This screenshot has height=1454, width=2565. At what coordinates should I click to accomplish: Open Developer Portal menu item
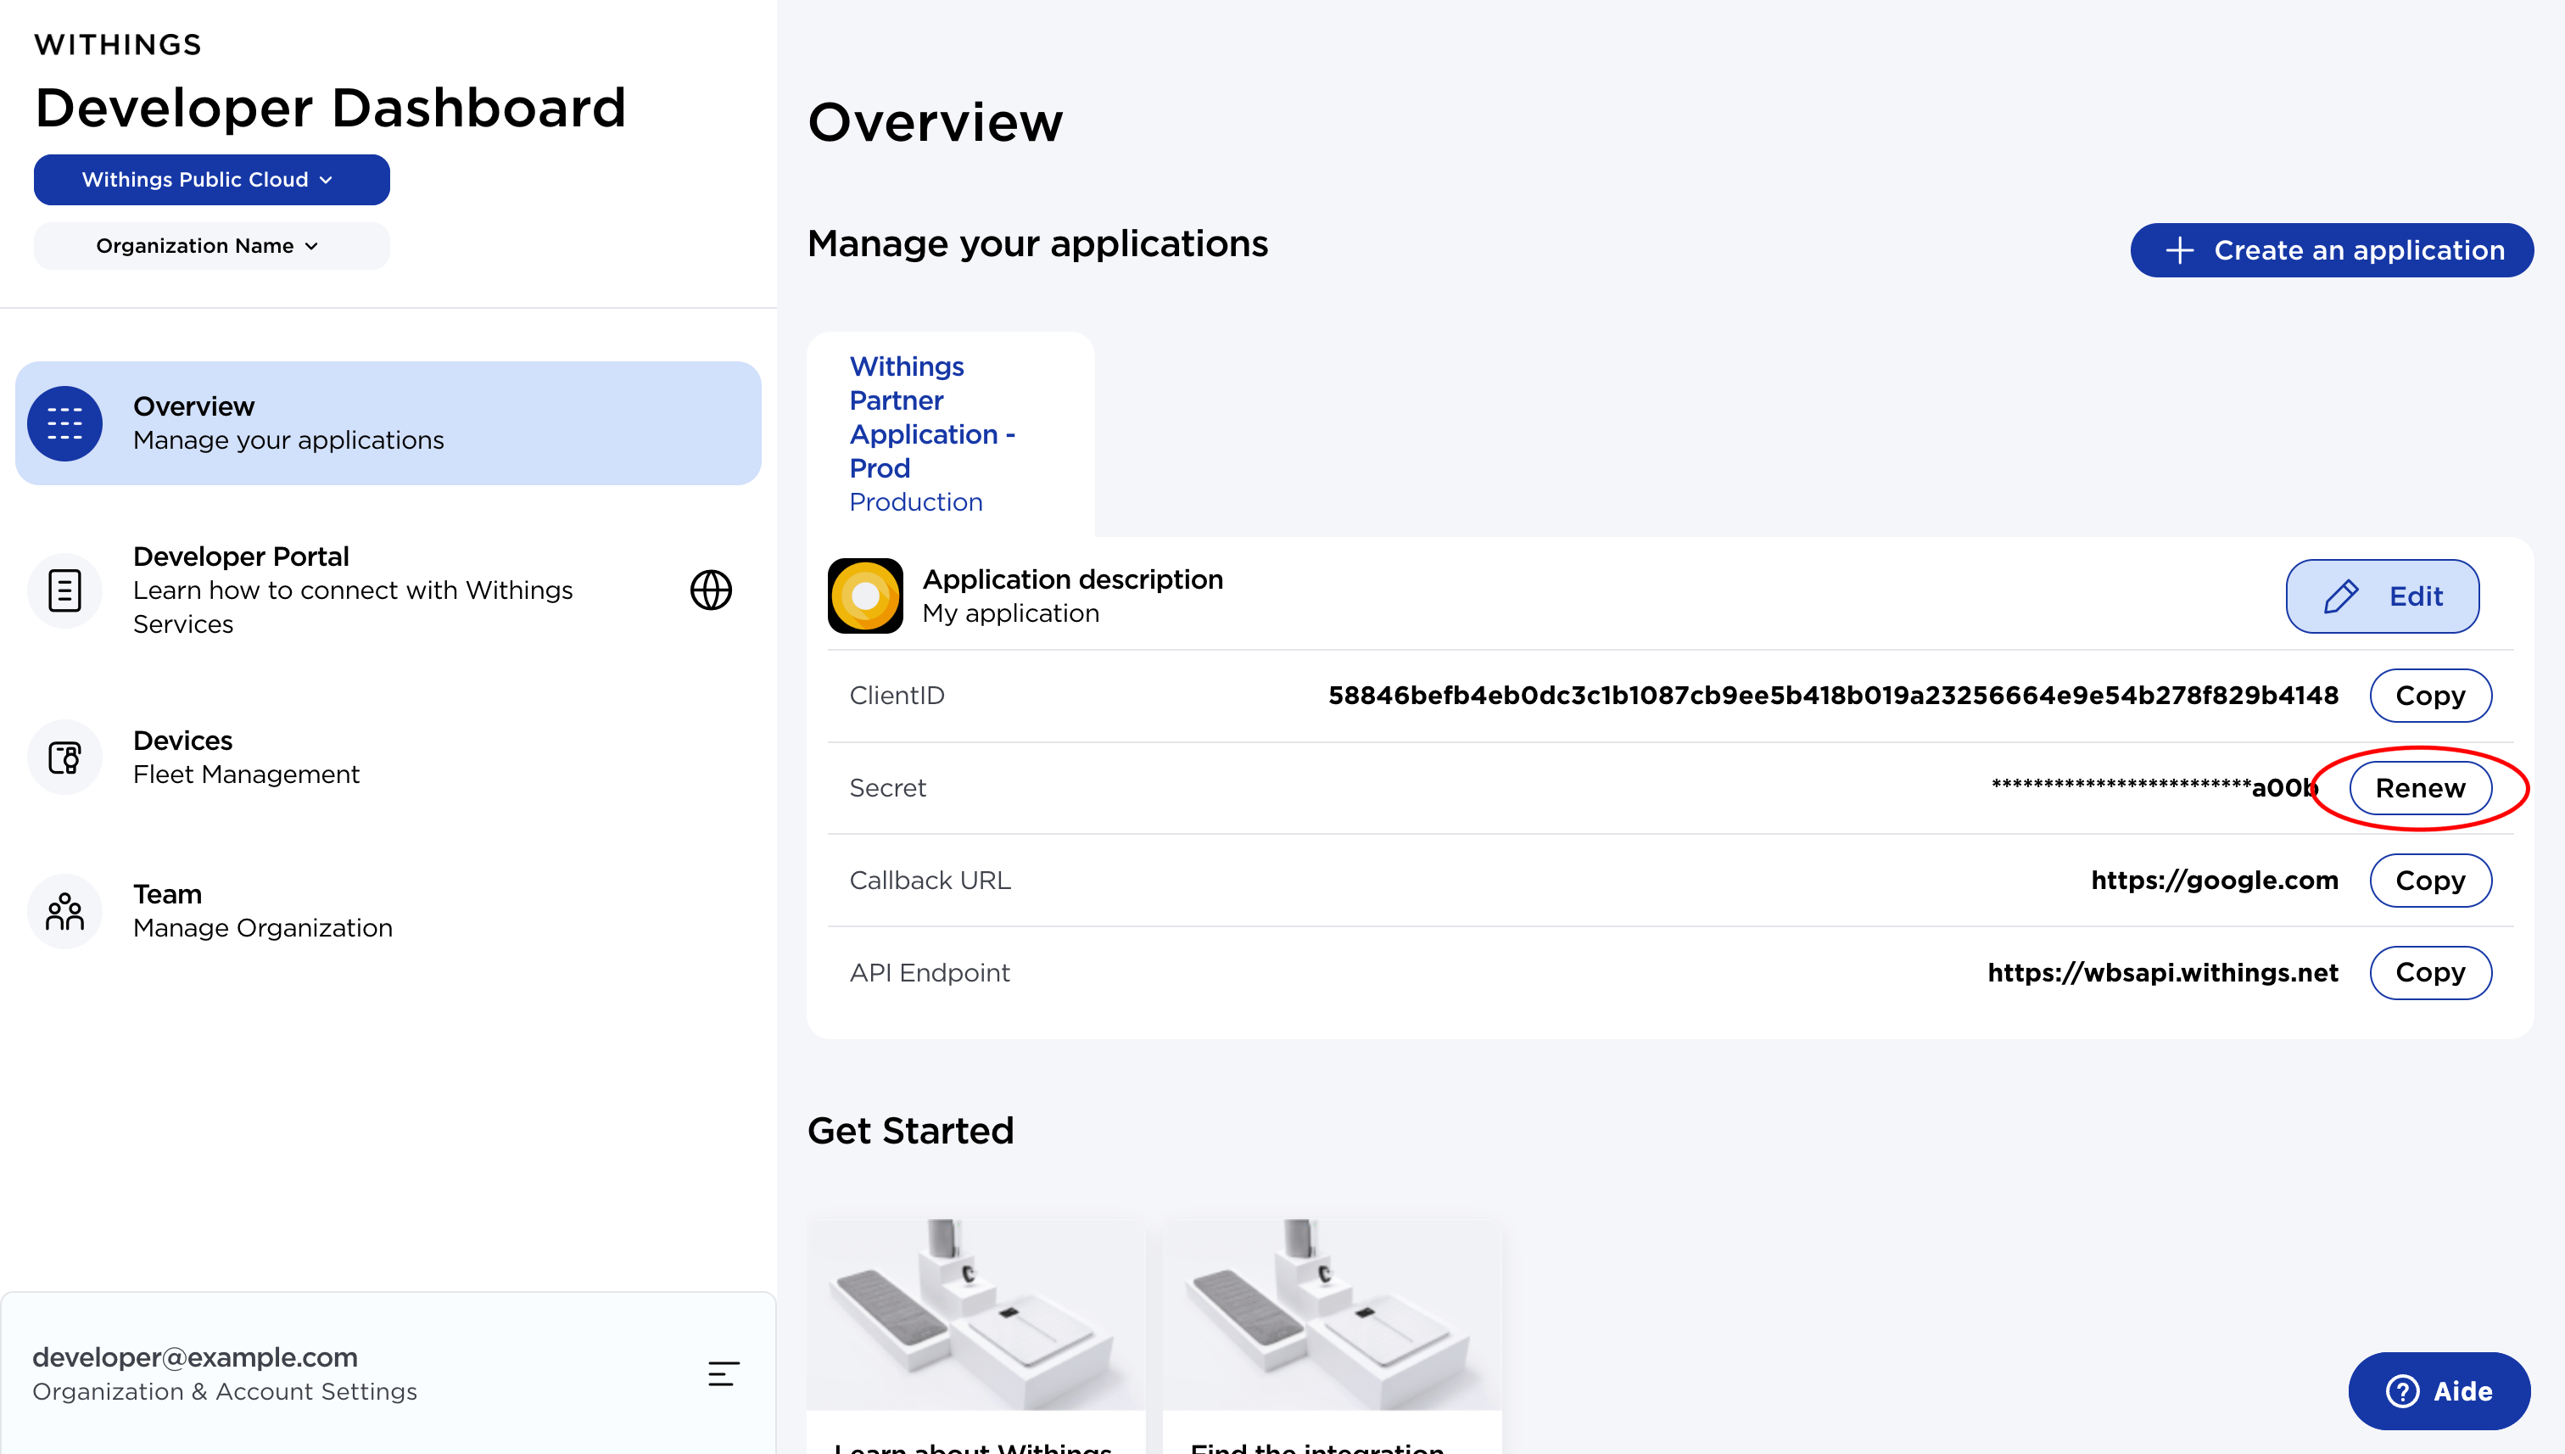click(x=388, y=590)
